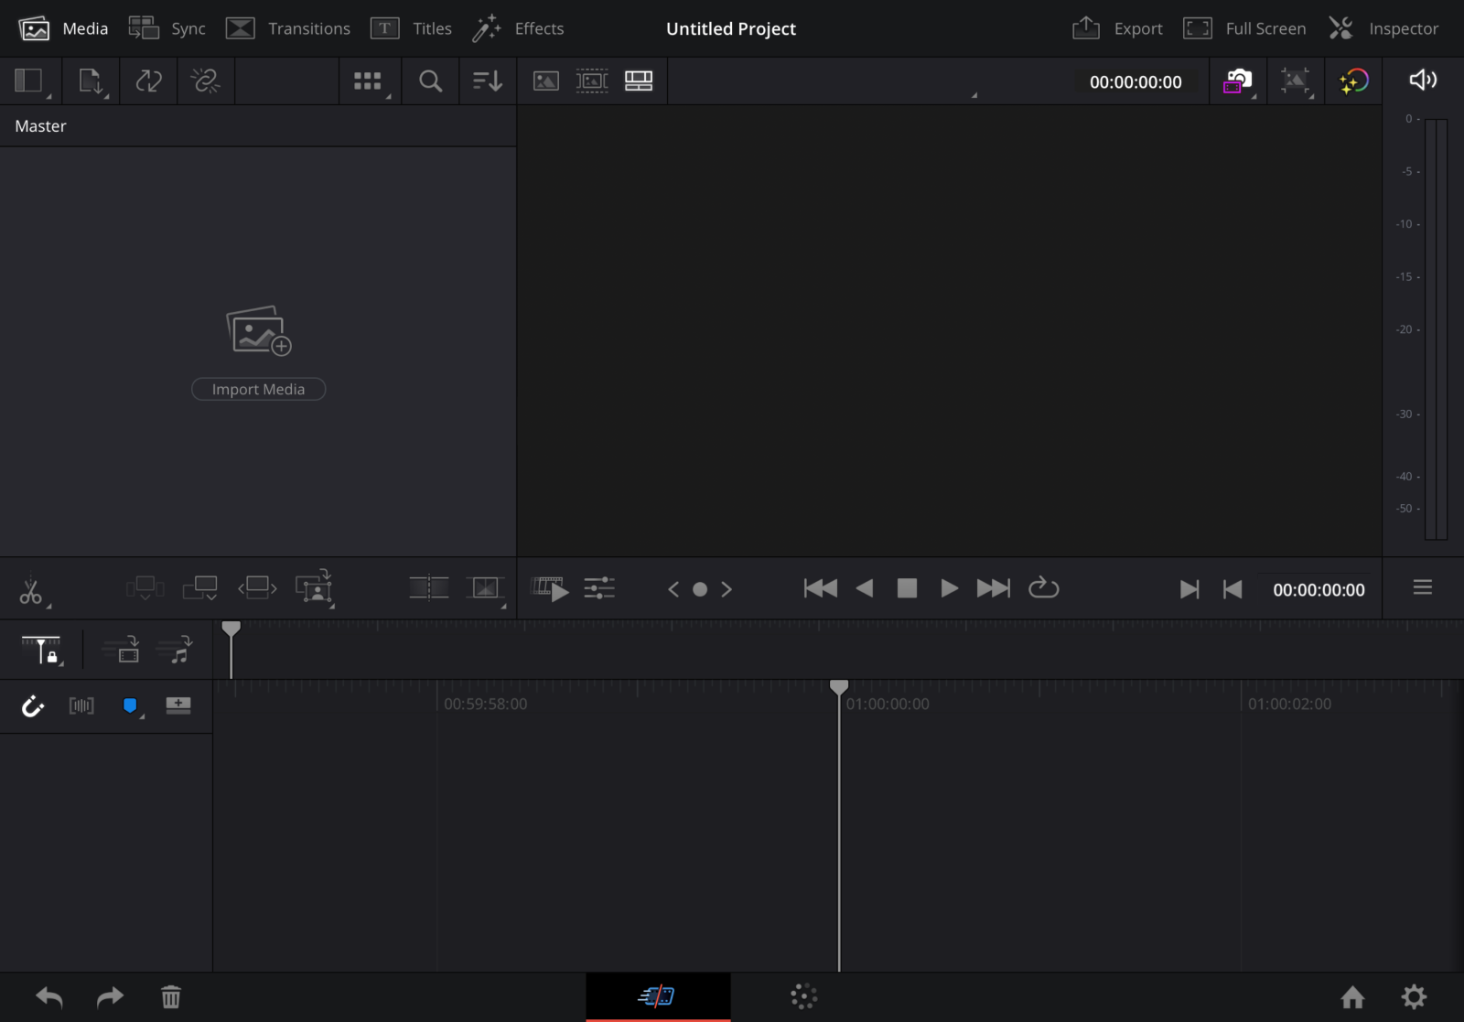The height and width of the screenshot is (1022, 1464).
Task: Select Source Tape viewer mode
Action: pyautogui.click(x=592, y=81)
